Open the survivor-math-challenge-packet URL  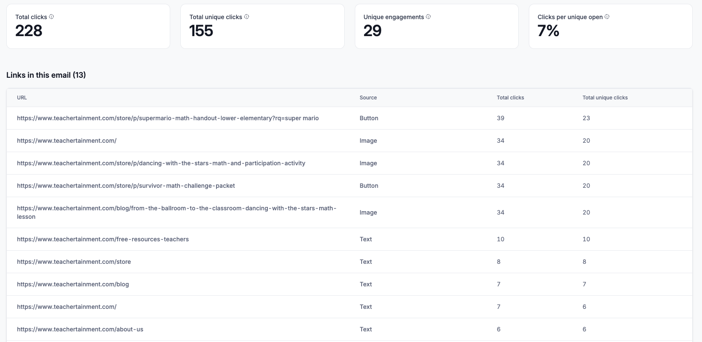pyautogui.click(x=126, y=186)
